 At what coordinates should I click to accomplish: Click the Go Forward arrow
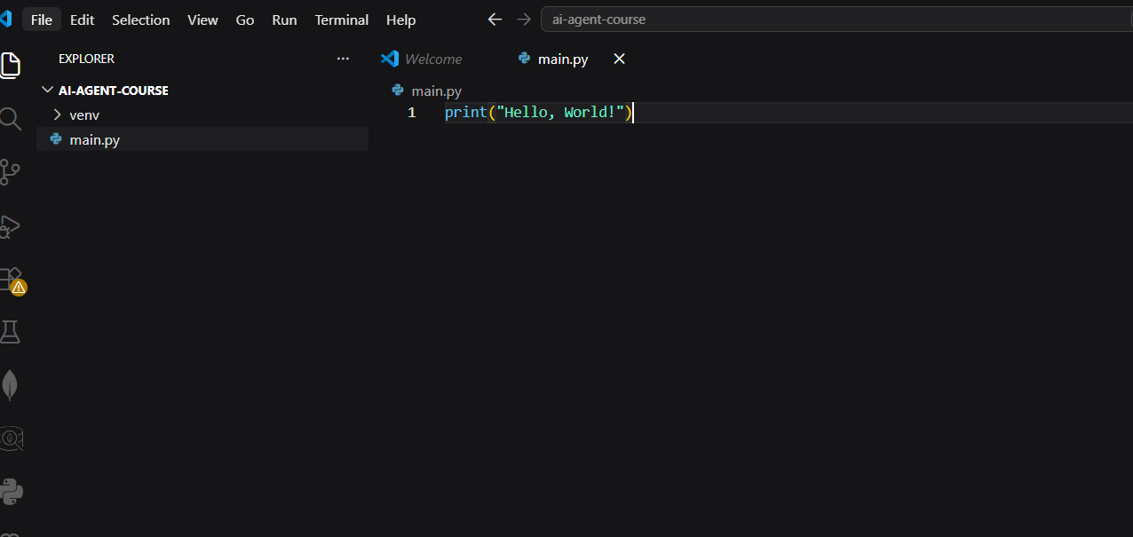(524, 20)
